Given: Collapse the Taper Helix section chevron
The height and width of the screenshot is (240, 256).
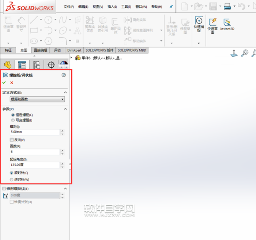Looking at the screenshot, I should click(x=65, y=189).
